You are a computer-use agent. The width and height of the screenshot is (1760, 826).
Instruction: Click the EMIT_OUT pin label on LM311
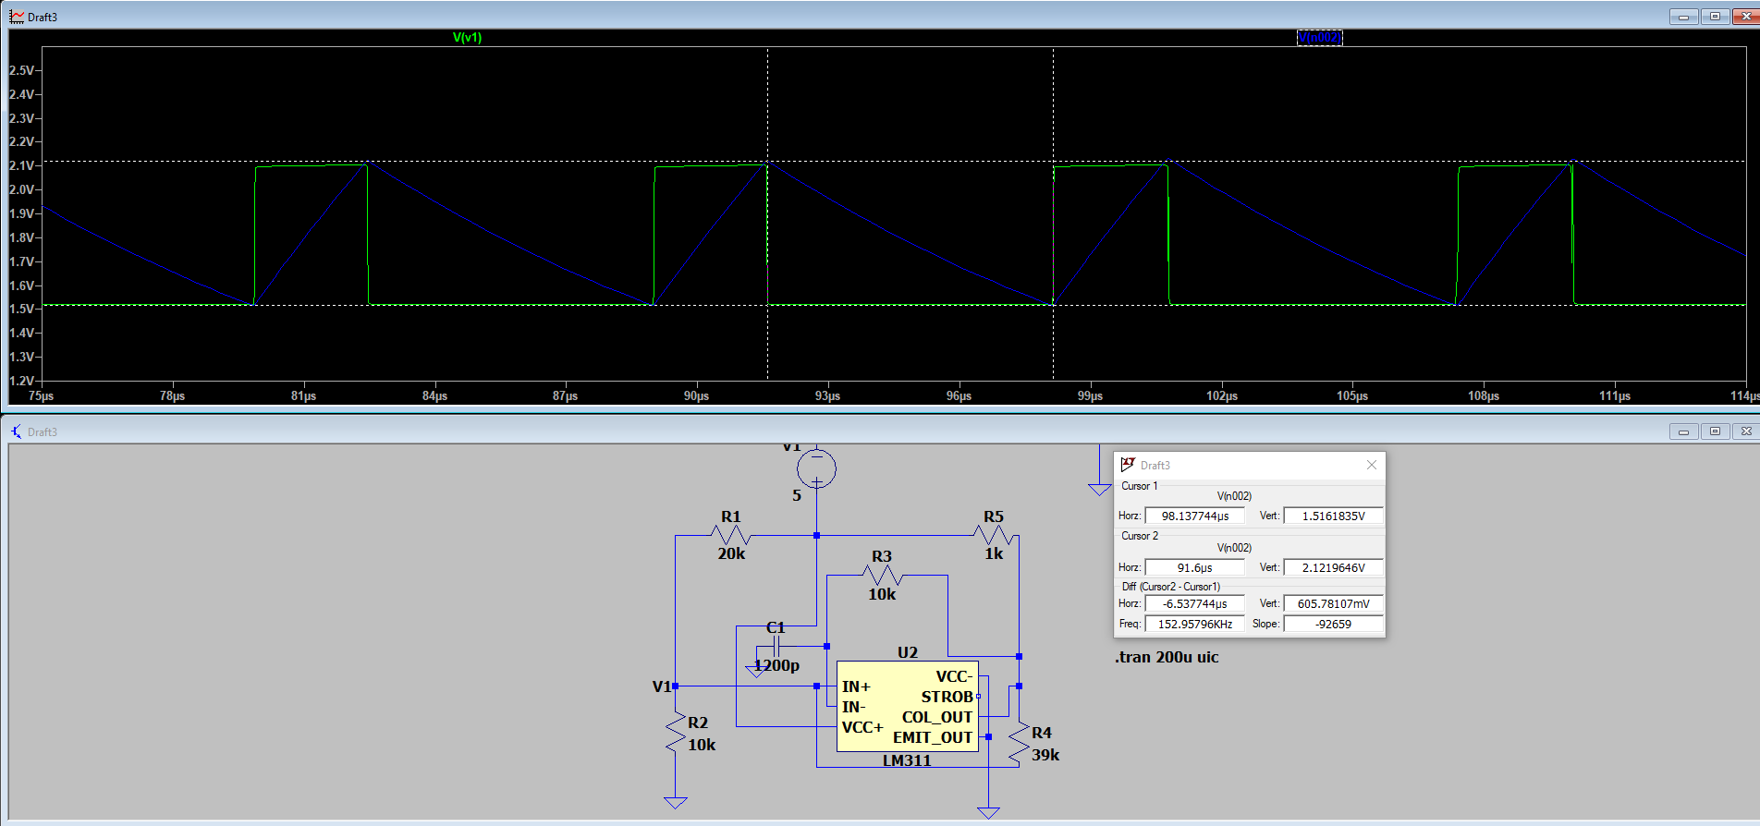(933, 737)
